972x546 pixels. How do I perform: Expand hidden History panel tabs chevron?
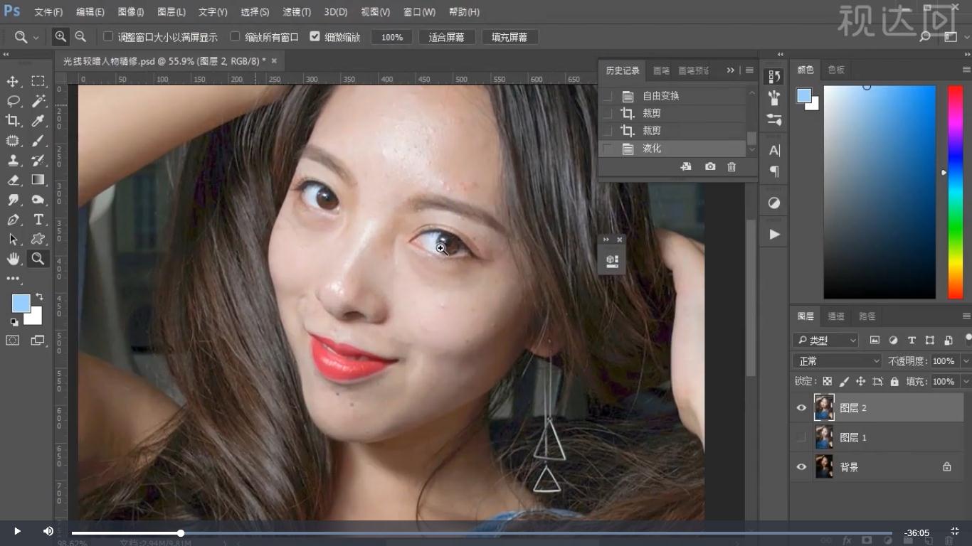pos(731,70)
